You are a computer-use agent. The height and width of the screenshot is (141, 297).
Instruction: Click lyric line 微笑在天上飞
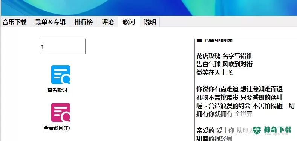[214, 73]
